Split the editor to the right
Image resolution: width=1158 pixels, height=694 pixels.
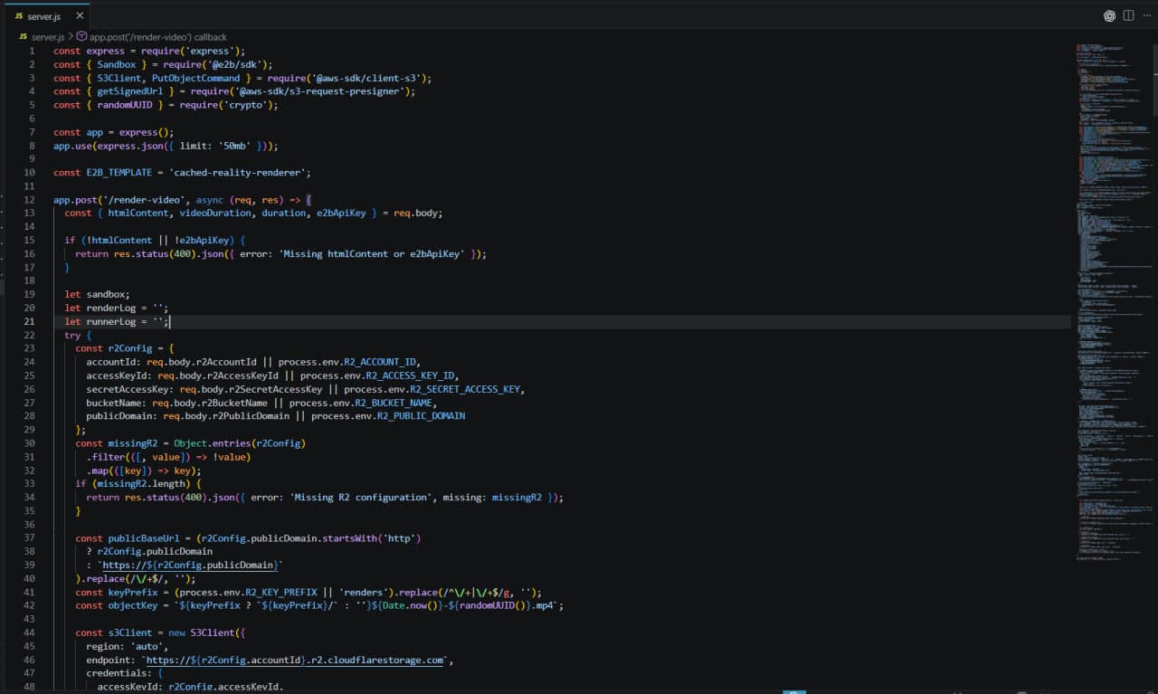(1128, 15)
